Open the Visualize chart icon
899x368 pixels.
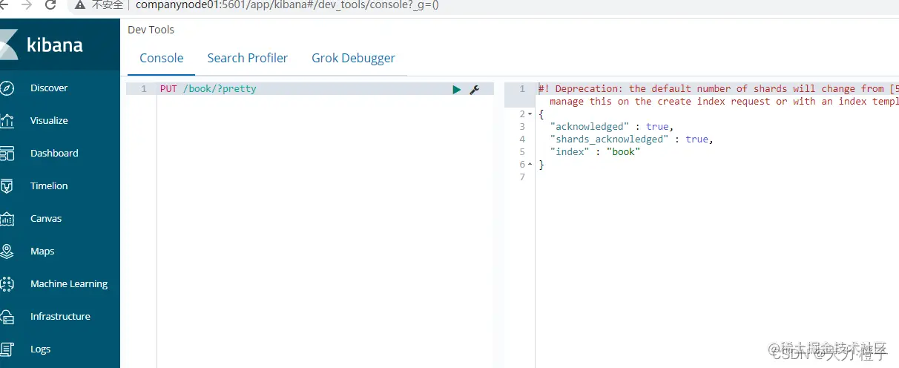click(7, 120)
